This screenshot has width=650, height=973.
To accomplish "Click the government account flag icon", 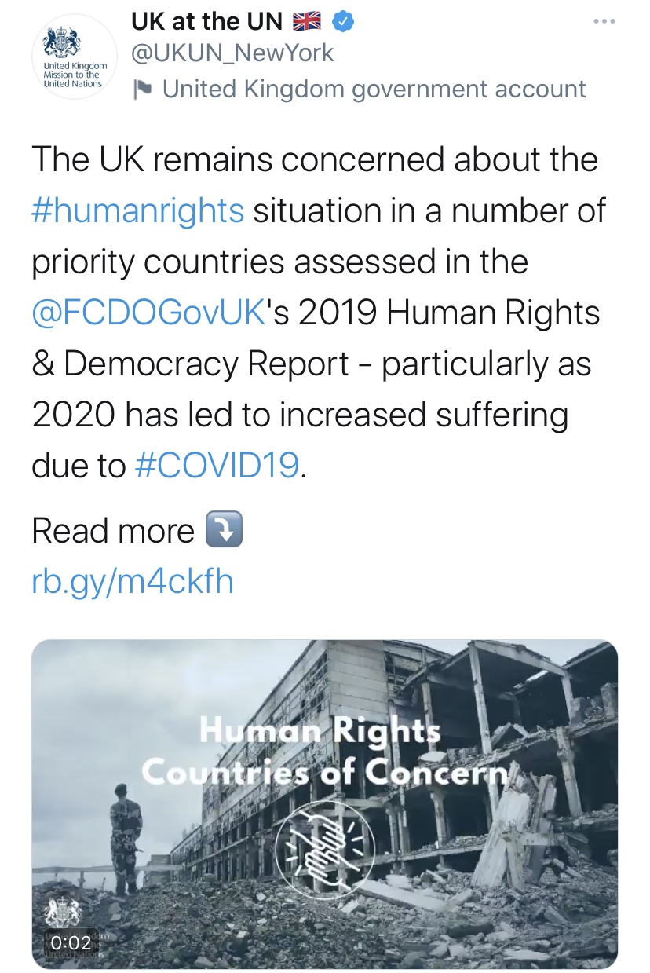I will 142,90.
